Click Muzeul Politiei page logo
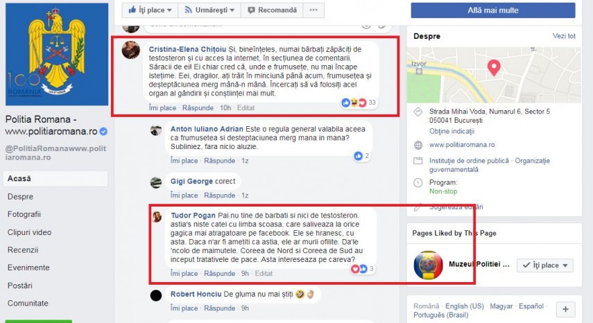The height and width of the screenshot is (323, 593). coord(428,265)
